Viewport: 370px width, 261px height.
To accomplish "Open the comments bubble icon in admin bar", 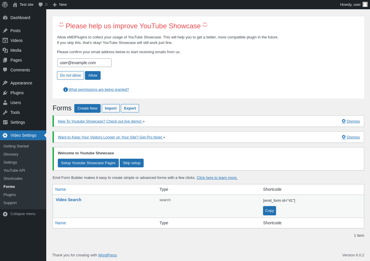I will tap(40, 5).
